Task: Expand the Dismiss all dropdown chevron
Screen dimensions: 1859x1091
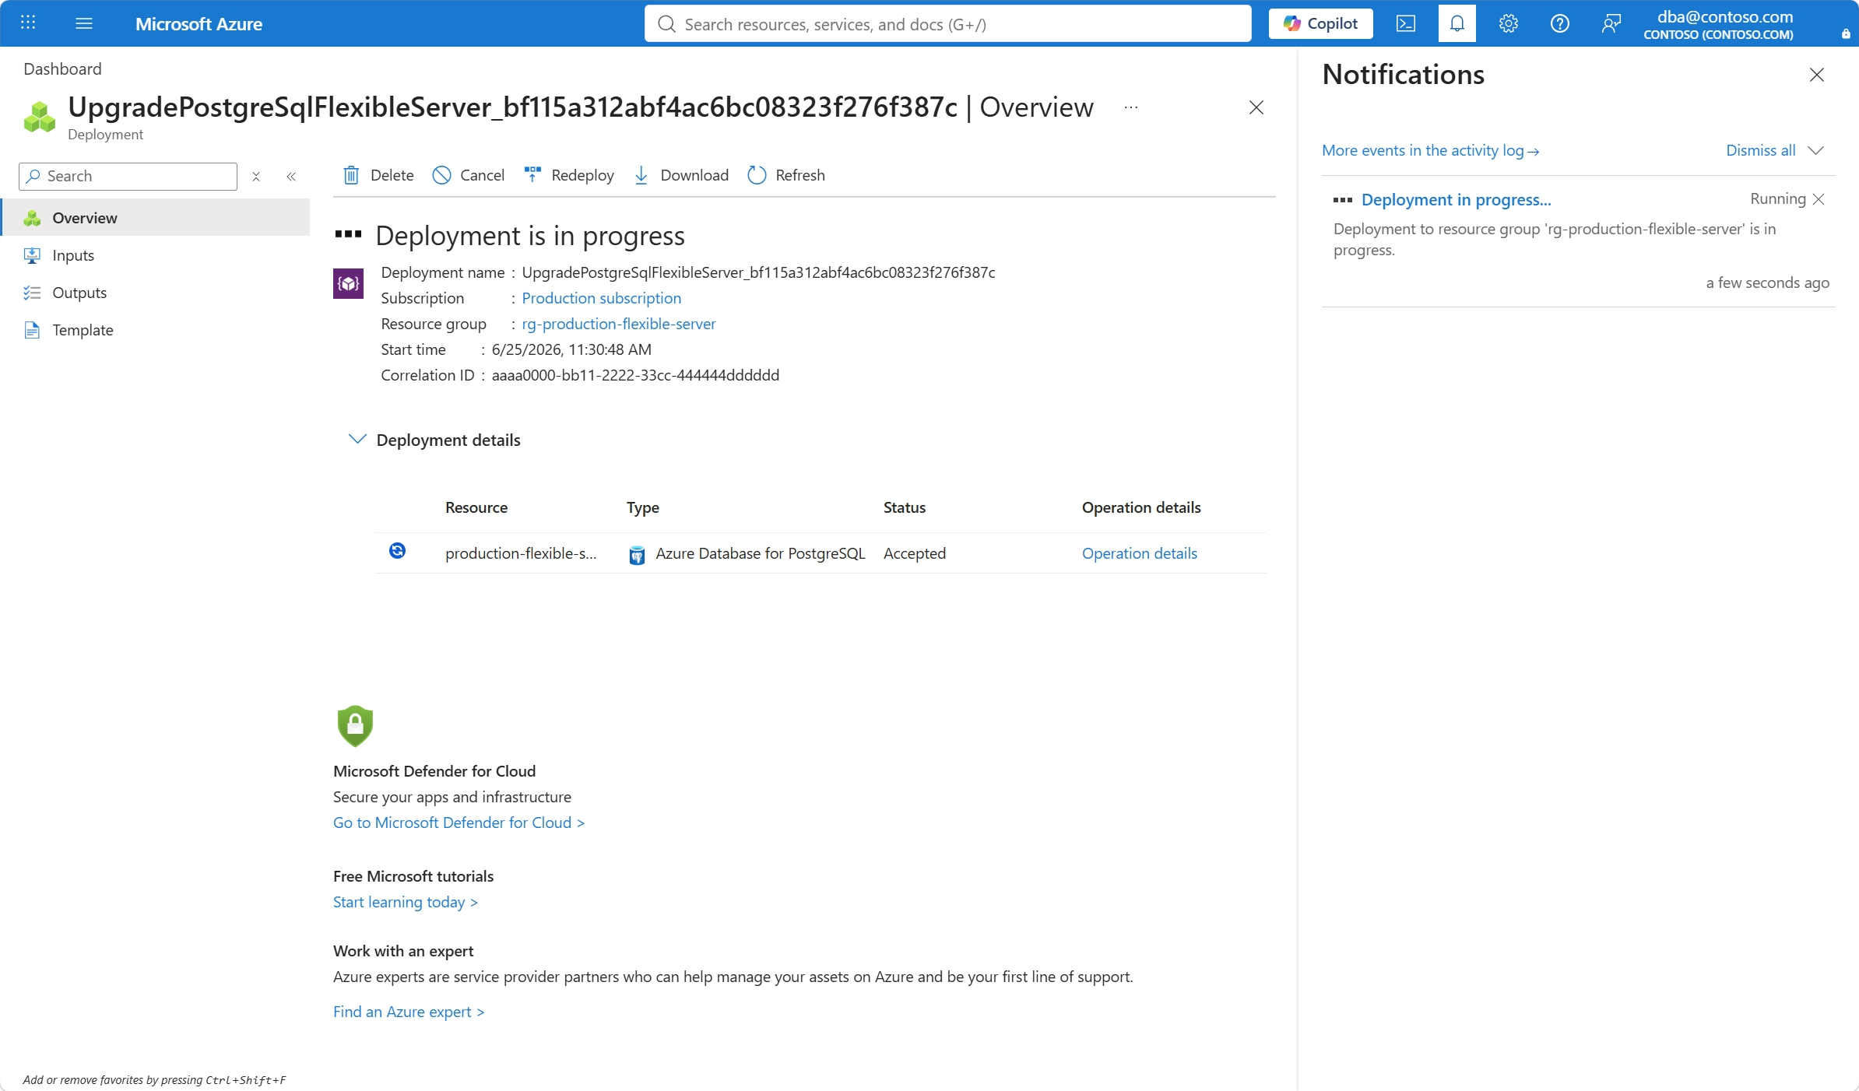Action: point(1816,150)
